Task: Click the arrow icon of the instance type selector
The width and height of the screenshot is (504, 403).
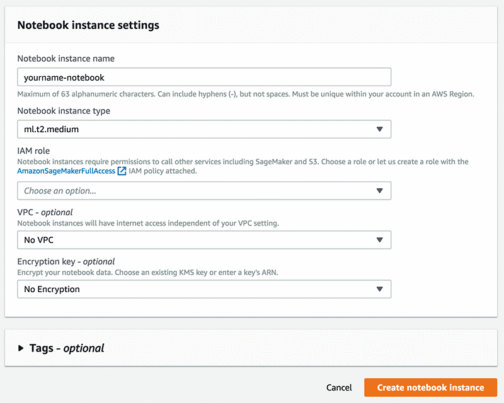Action: point(379,129)
